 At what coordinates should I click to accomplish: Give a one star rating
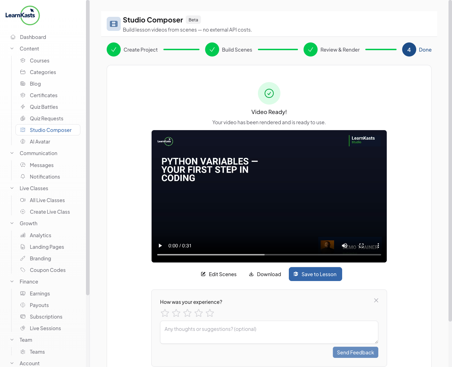[x=165, y=313]
